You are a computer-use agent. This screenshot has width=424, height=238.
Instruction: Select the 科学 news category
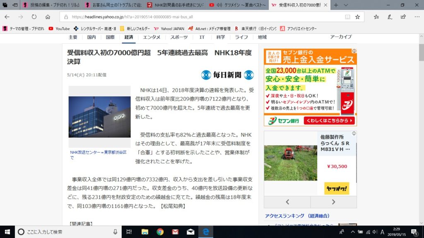pos(220,37)
